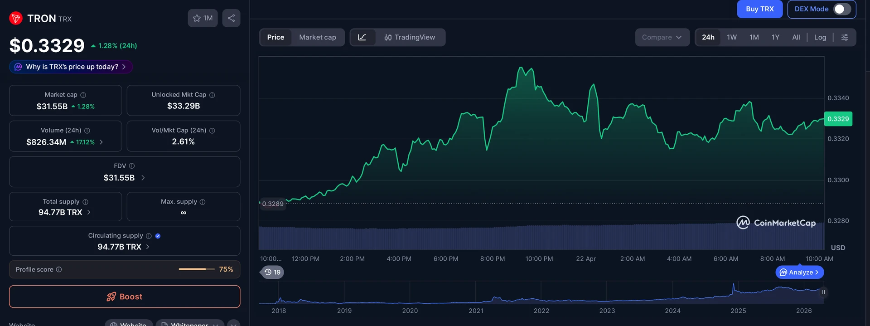
Task: Click the 75% profile score value
Action: pyautogui.click(x=226, y=269)
